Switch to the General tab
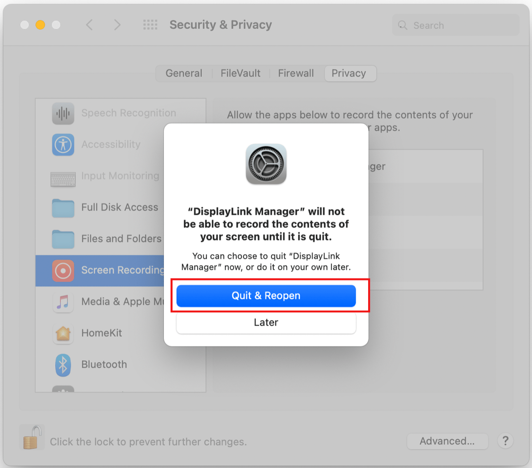 pos(184,73)
